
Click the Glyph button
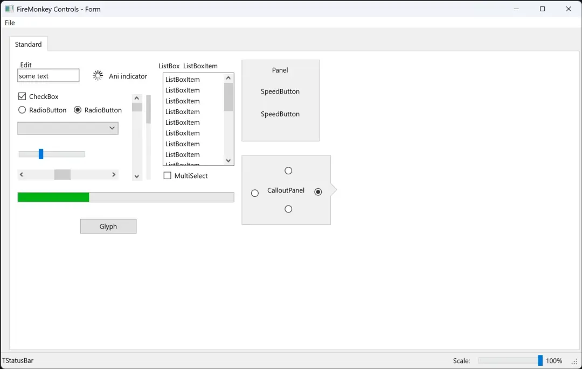pos(108,226)
